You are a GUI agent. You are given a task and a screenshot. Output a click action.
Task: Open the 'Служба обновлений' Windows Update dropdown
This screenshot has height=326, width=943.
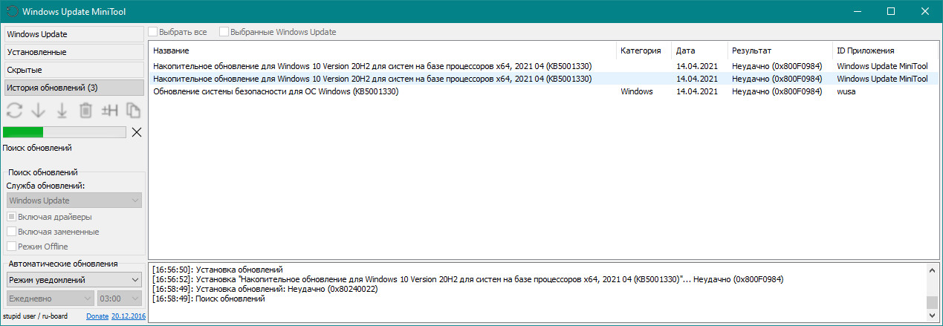[74, 201]
